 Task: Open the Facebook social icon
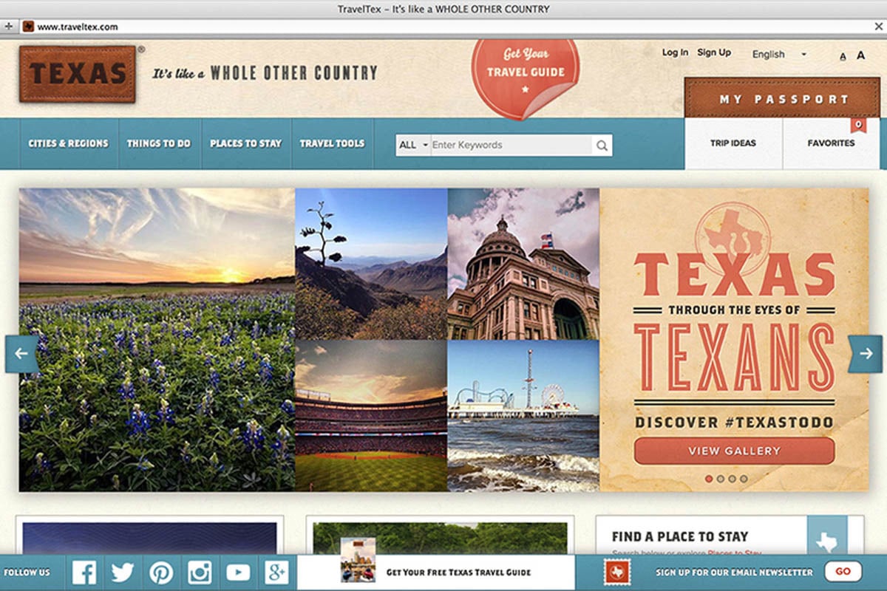coord(84,573)
